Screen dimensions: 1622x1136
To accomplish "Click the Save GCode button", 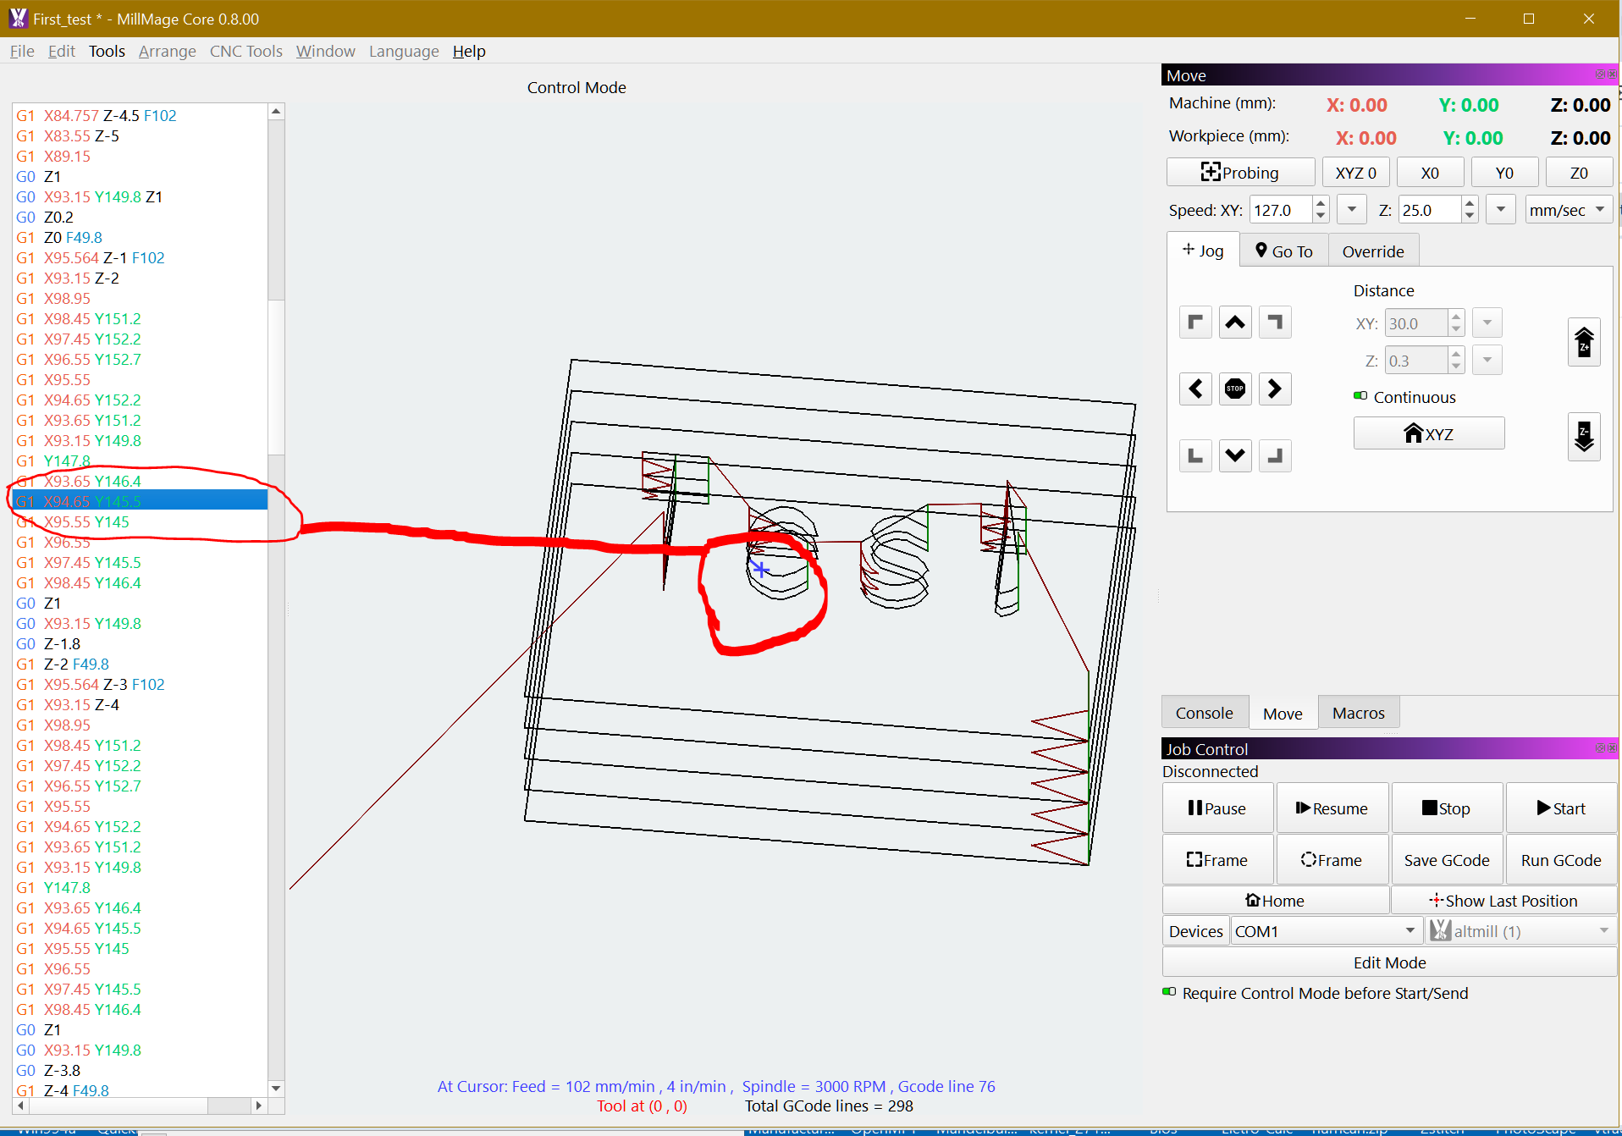I will pyautogui.click(x=1446, y=860).
